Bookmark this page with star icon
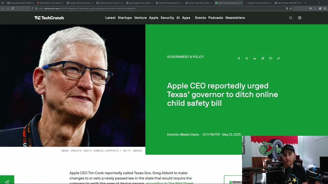Image resolution: width=328 pixels, height=184 pixels. pos(291,8)
